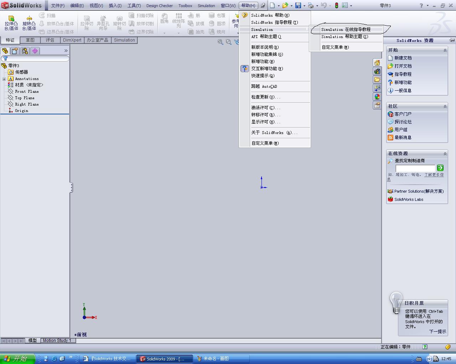Click the Print icon in the toolbar
456x364 pixels.
coord(311,5)
